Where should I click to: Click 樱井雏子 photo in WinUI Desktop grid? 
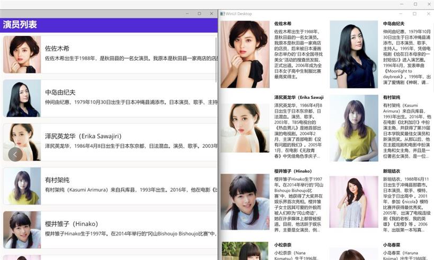tap(245, 202)
